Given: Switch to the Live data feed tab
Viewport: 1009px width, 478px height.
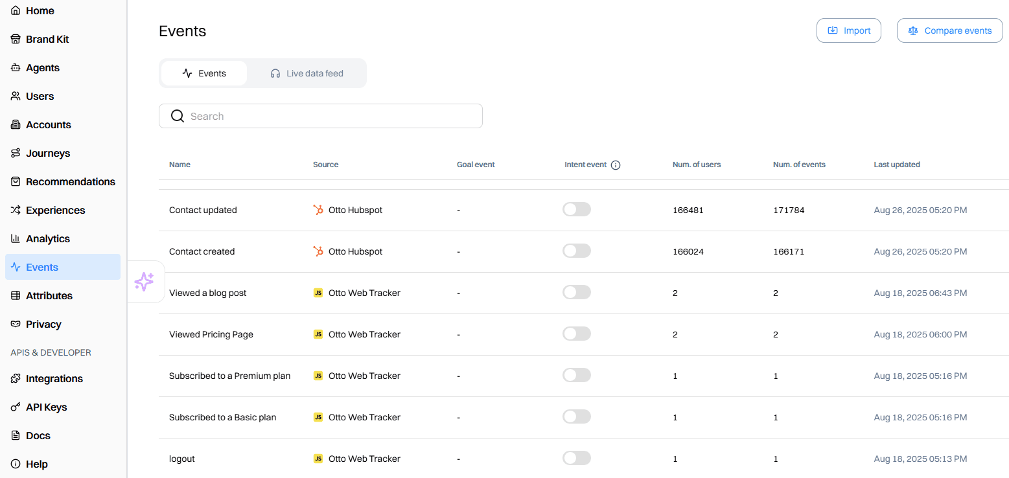Looking at the screenshot, I should [307, 73].
